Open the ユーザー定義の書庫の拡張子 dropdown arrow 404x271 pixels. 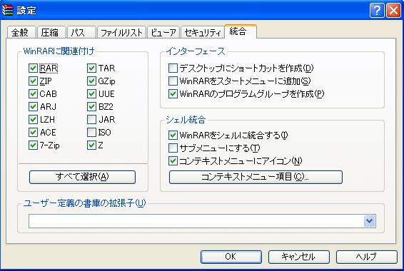pos(370,221)
